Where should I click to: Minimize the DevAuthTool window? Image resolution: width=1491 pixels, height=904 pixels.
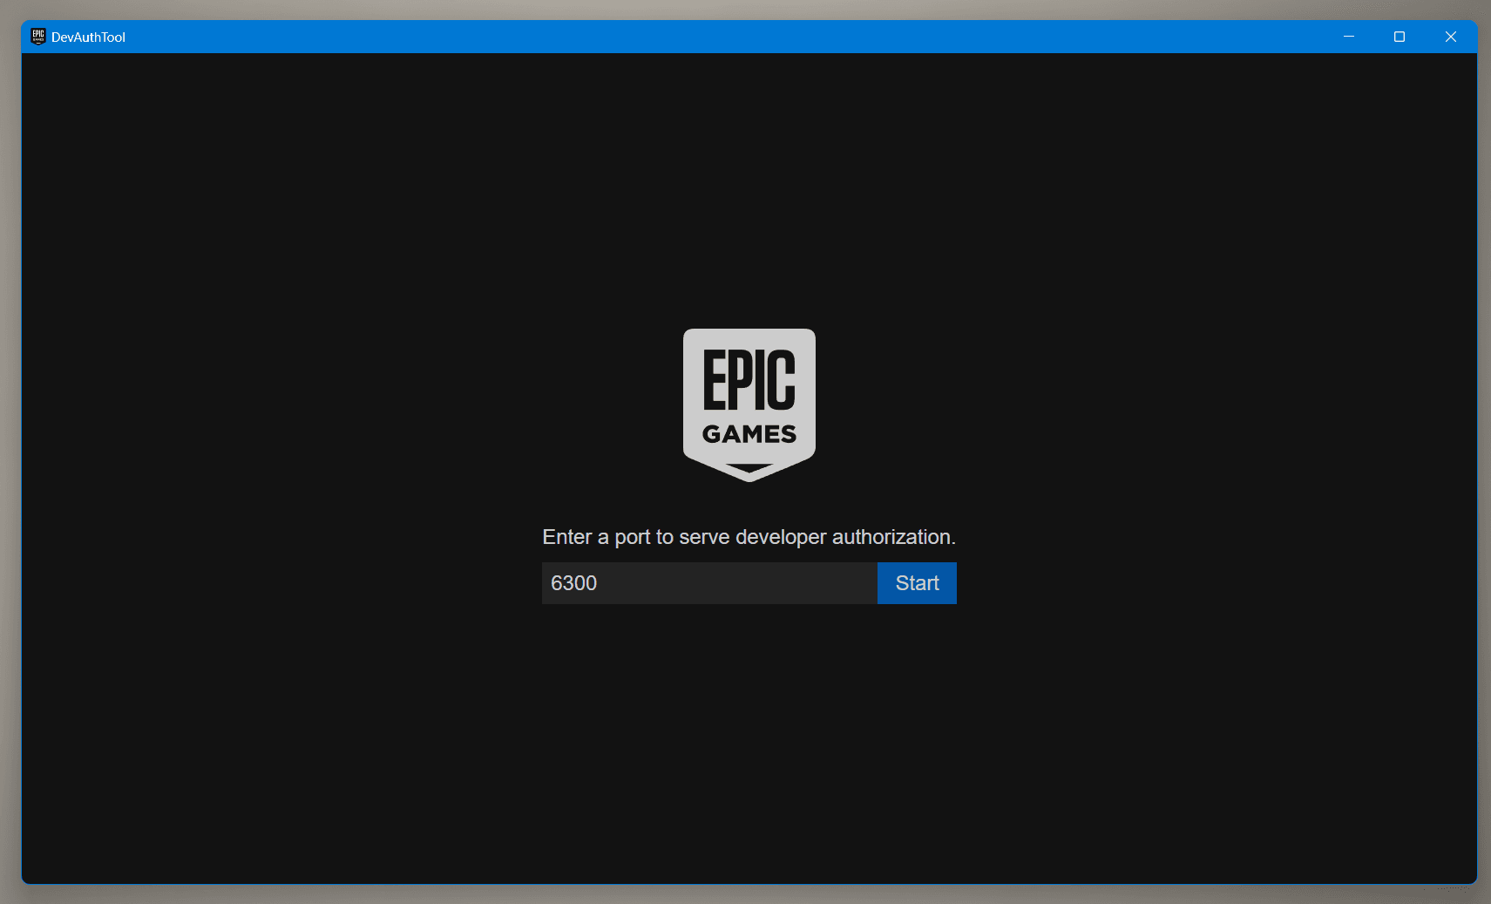(x=1349, y=37)
